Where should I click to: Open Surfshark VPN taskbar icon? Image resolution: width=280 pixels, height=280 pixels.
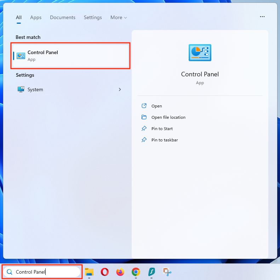point(151,272)
